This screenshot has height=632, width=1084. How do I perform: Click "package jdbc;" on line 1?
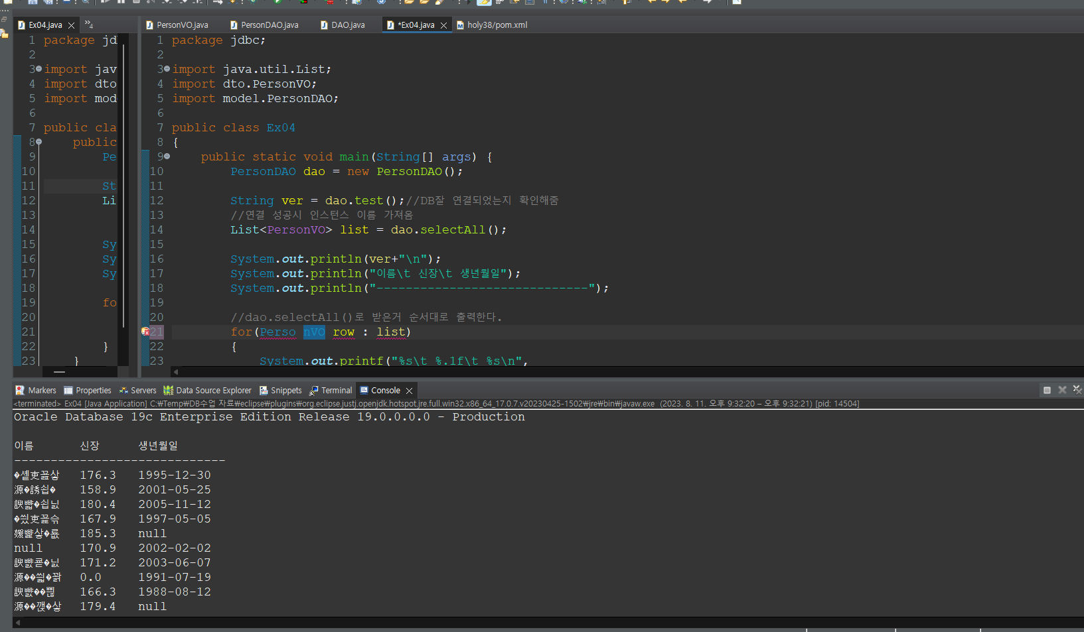coord(218,40)
